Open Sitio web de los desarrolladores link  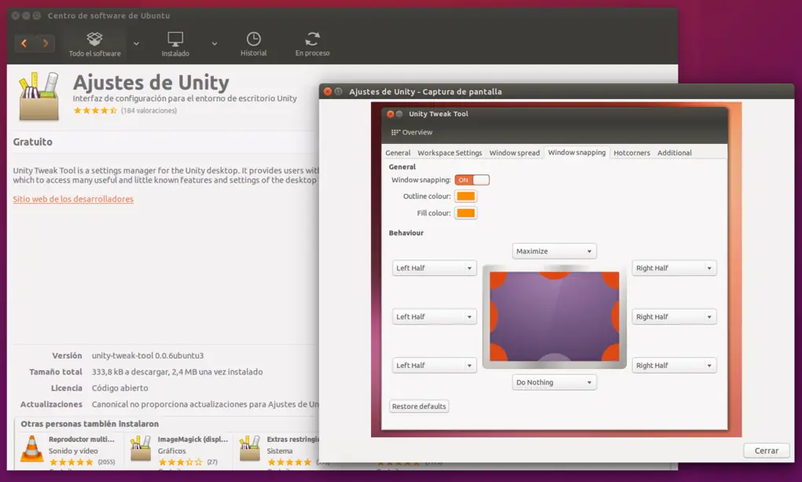[73, 199]
